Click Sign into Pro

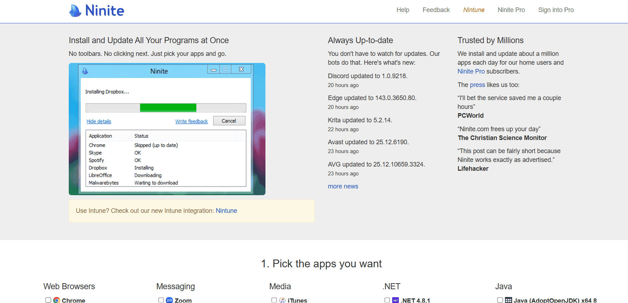click(556, 10)
